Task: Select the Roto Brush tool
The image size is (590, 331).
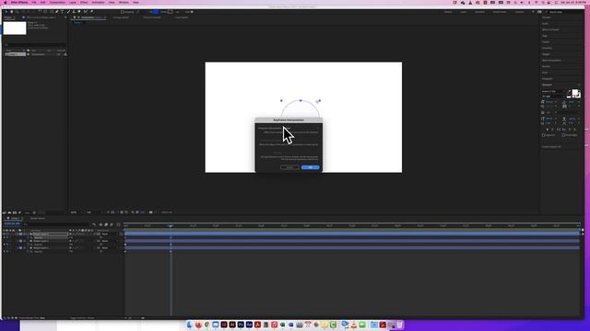Action: [86, 12]
